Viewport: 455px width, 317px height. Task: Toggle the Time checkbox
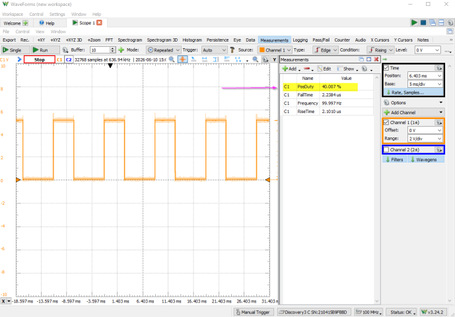click(386, 68)
